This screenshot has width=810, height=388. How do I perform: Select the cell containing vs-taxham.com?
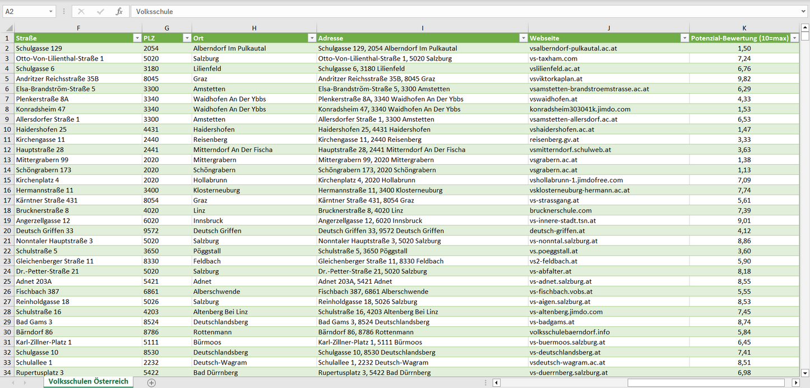pos(608,58)
